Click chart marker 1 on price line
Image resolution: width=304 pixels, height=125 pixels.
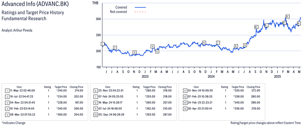(102, 44)
